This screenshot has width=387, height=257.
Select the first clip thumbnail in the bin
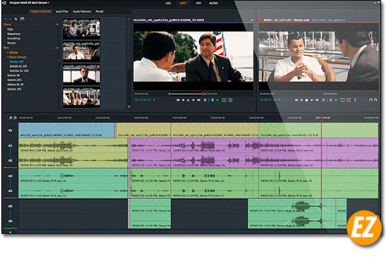coord(82,28)
